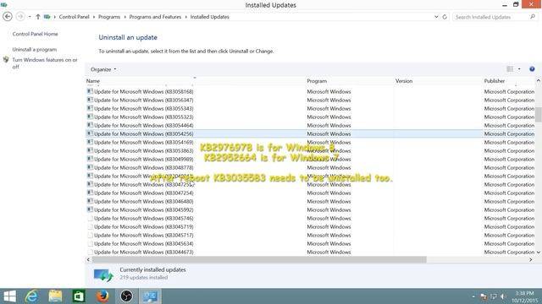The height and width of the screenshot is (304, 542).
Task: Open the taskbar clock and date
Action: (524, 296)
